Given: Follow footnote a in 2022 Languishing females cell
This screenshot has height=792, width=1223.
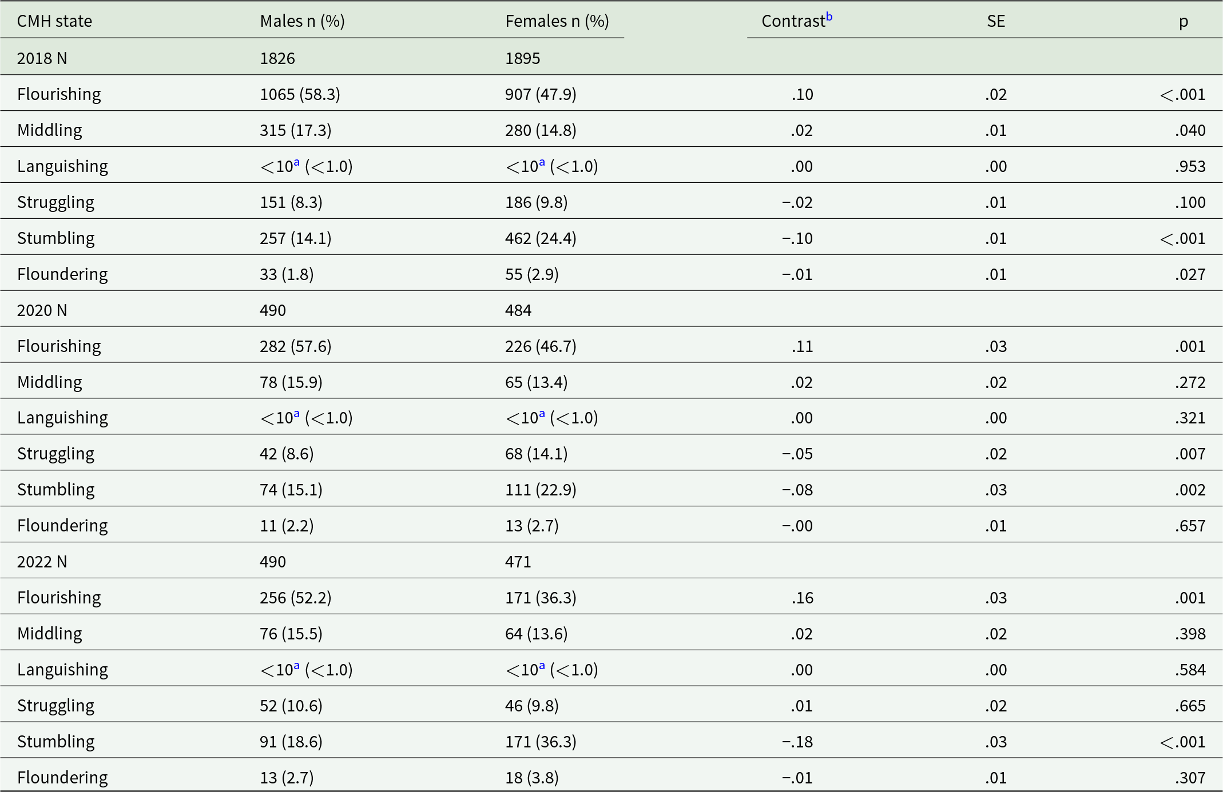Looking at the screenshot, I should tap(542, 666).
